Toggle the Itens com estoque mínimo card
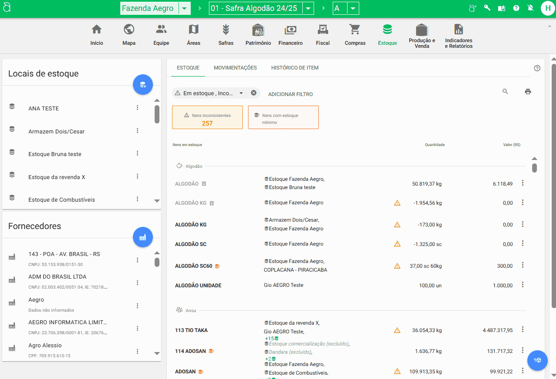This screenshot has height=379, width=556. (283, 117)
